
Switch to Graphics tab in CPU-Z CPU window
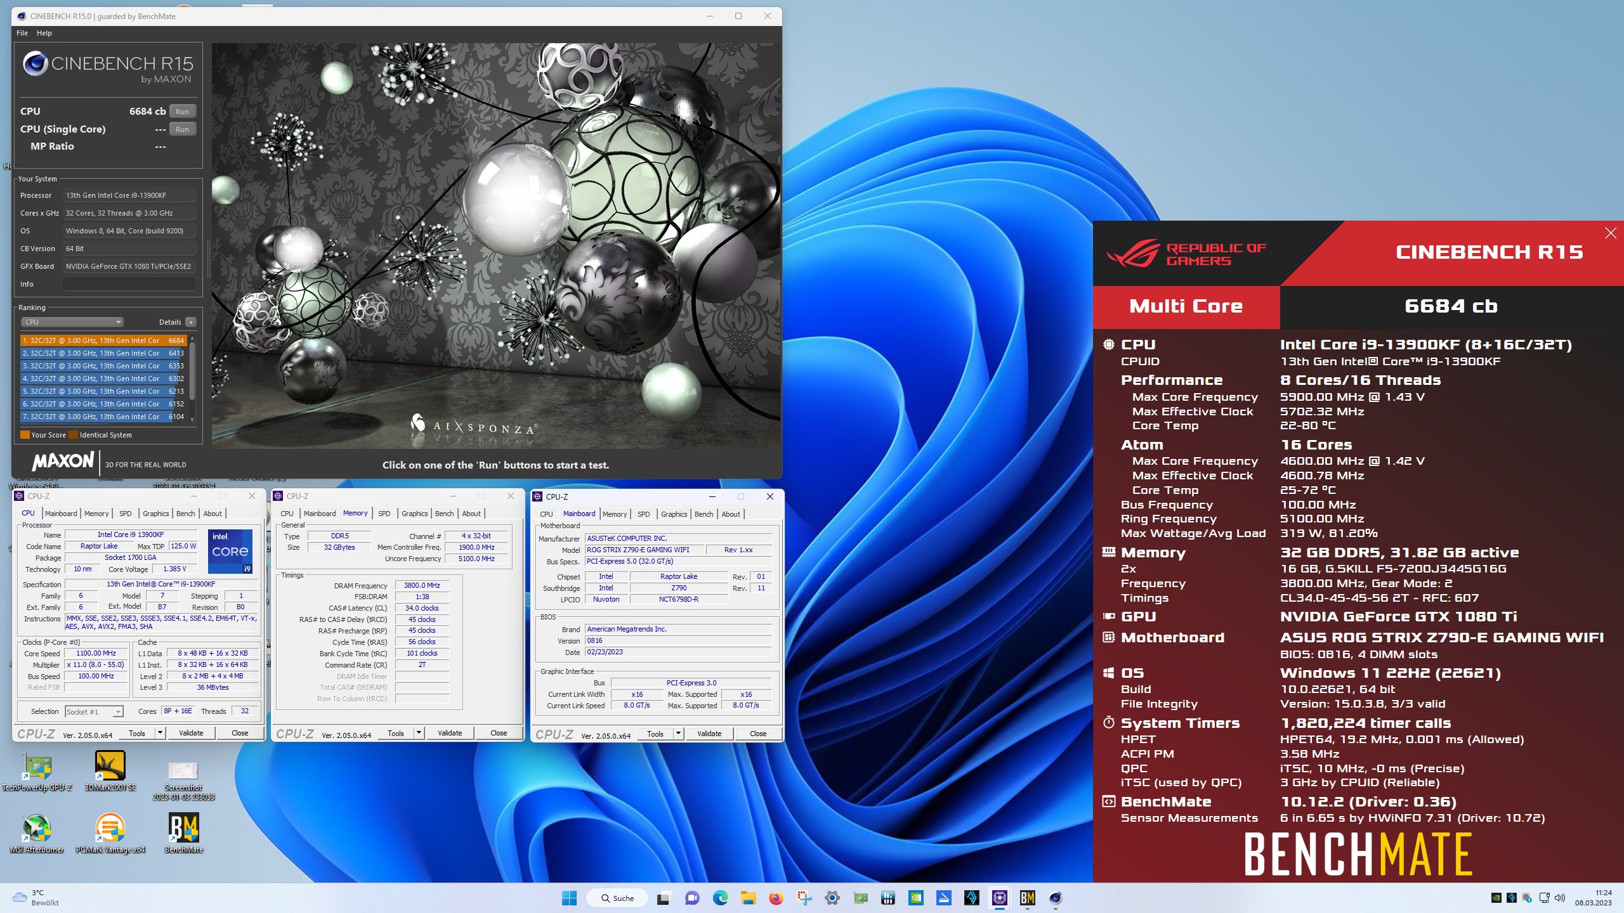[155, 514]
